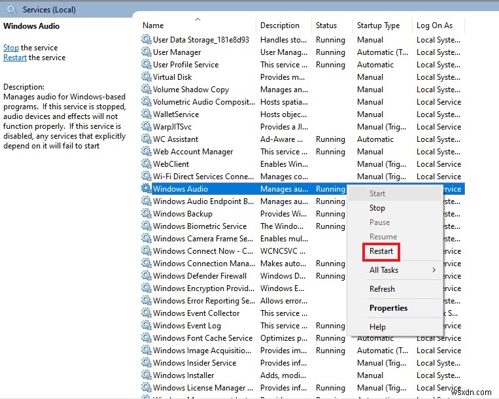The height and width of the screenshot is (399, 499).
Task: Sort by the Log On As column header
Action: pyautogui.click(x=434, y=26)
